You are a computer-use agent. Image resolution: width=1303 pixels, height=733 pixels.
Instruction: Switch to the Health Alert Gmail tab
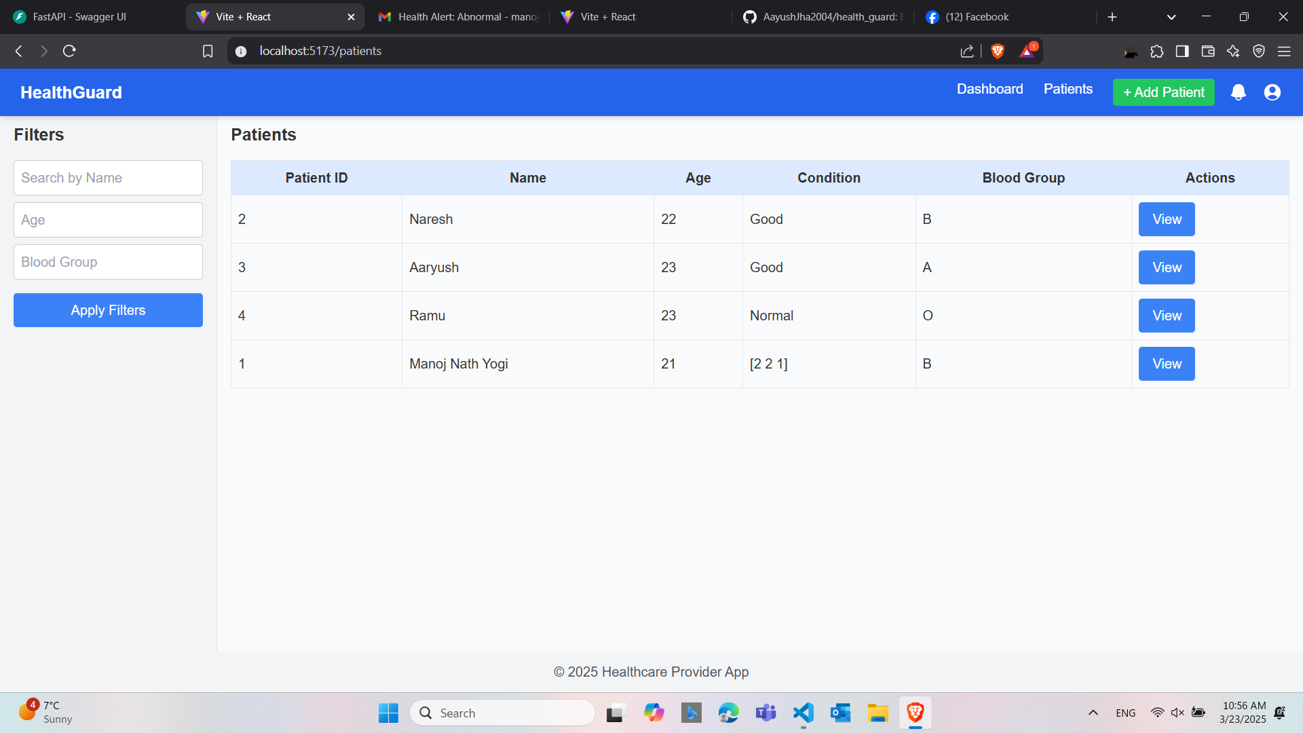(x=460, y=17)
